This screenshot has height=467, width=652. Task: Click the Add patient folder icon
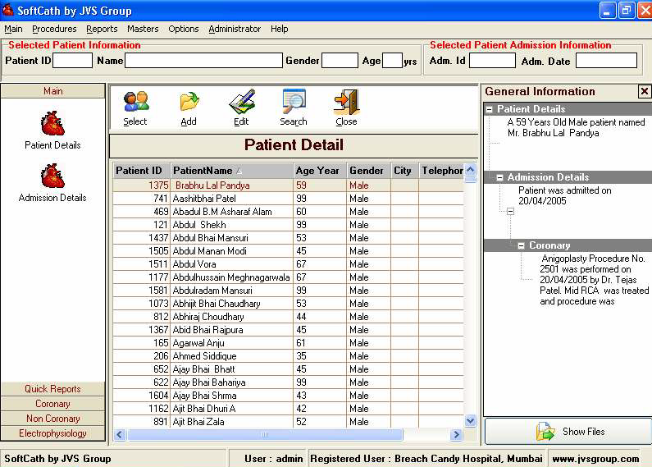pos(189,102)
